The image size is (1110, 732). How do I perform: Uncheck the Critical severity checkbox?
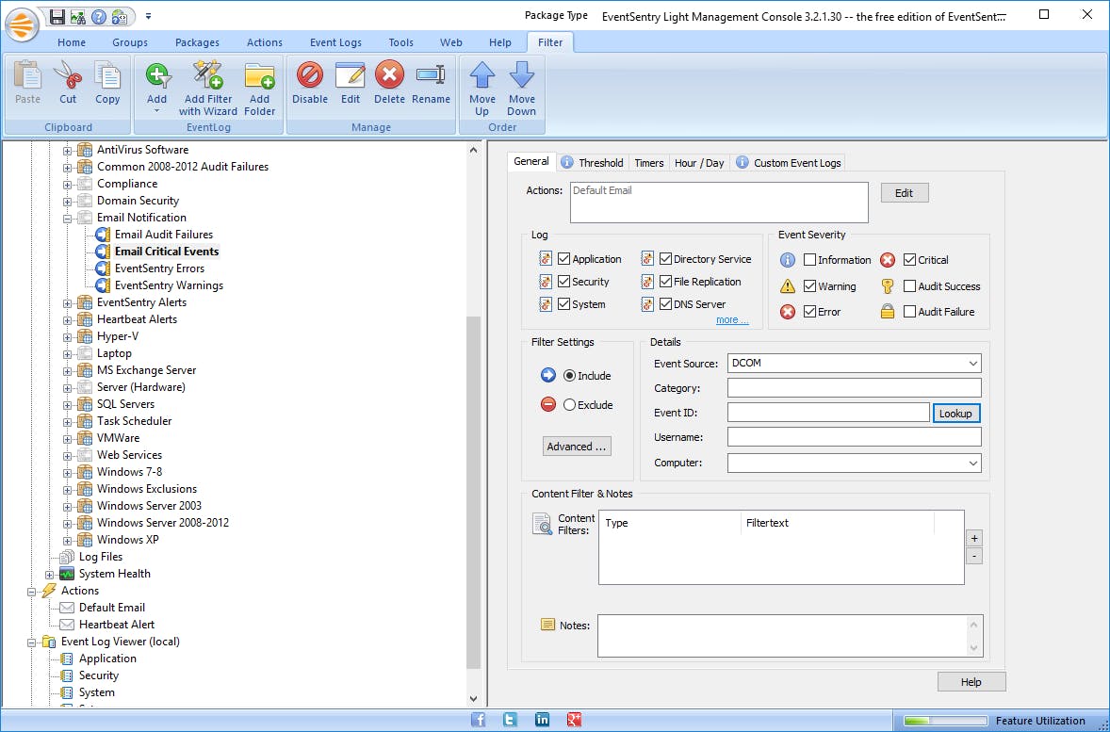(x=909, y=260)
